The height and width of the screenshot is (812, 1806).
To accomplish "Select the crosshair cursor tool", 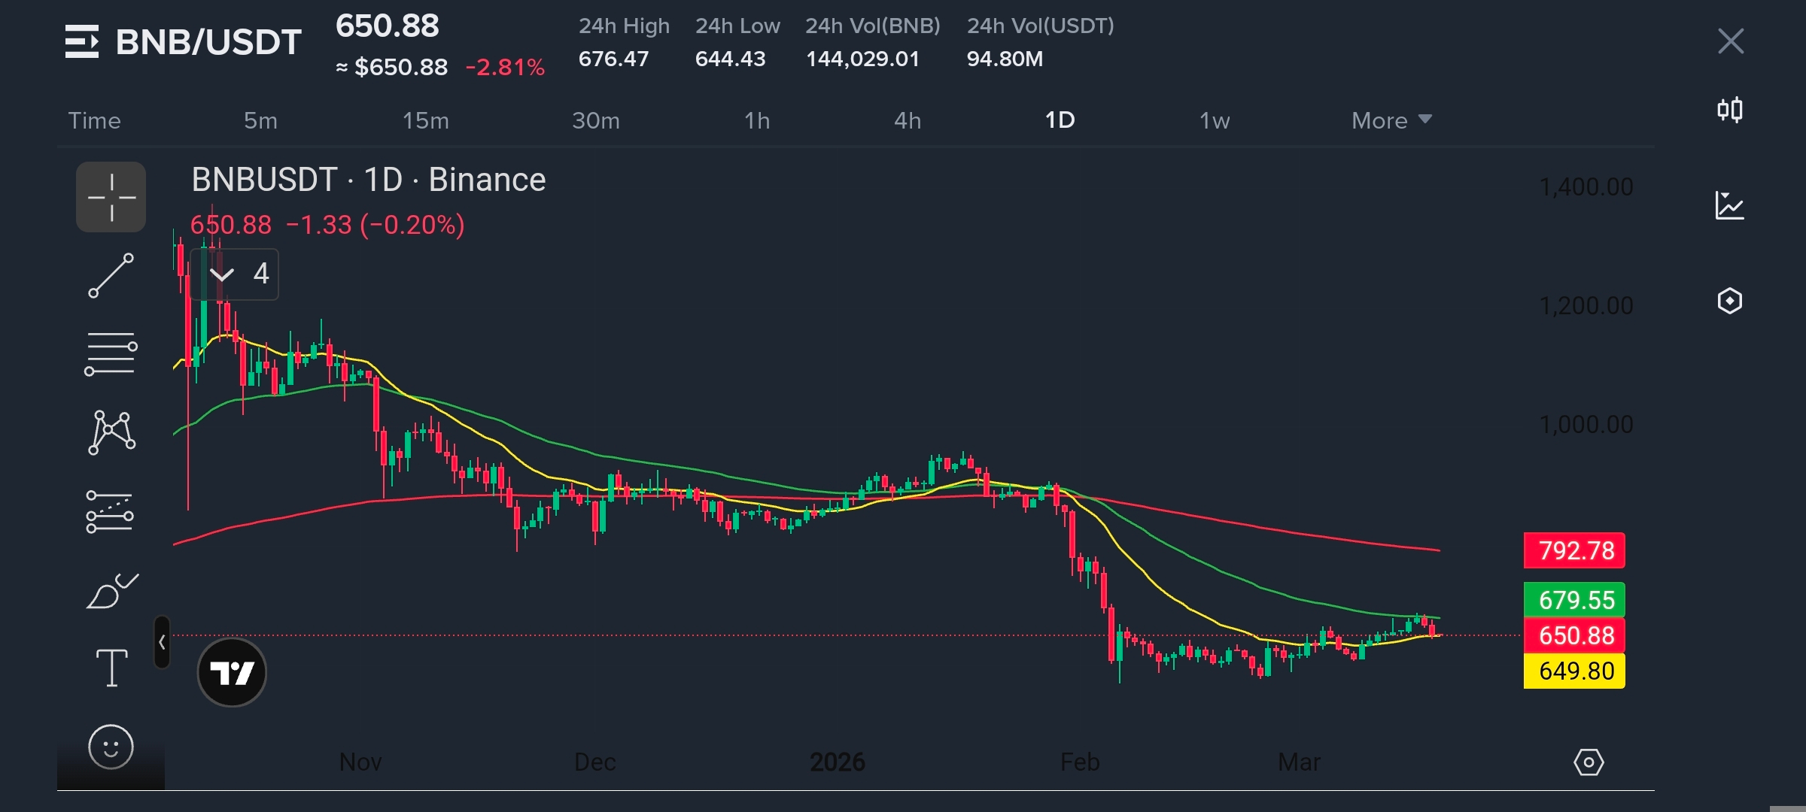I will [x=111, y=198].
